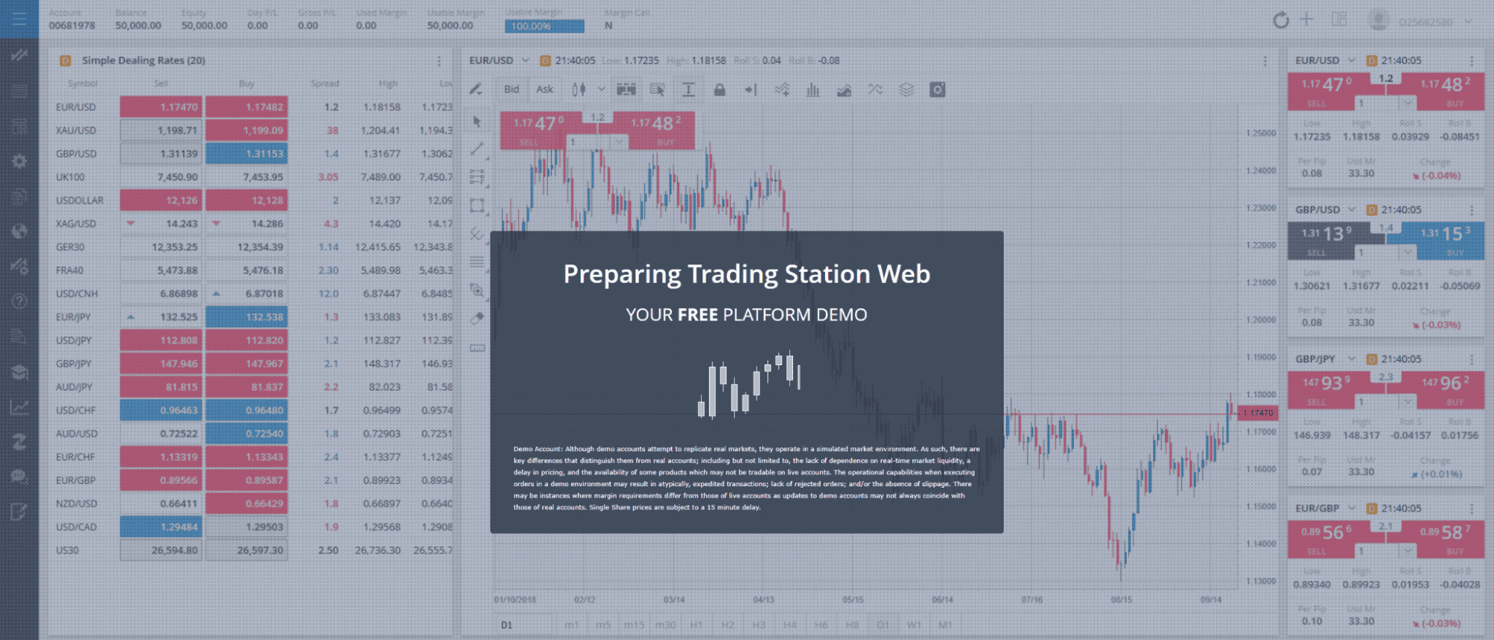Image resolution: width=1494 pixels, height=640 pixels.
Task: Open the graduation cap education icon
Action: [19, 372]
